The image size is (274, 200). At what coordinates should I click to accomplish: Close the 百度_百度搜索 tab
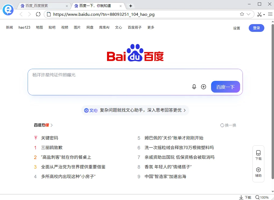pyautogui.click(x=67, y=6)
